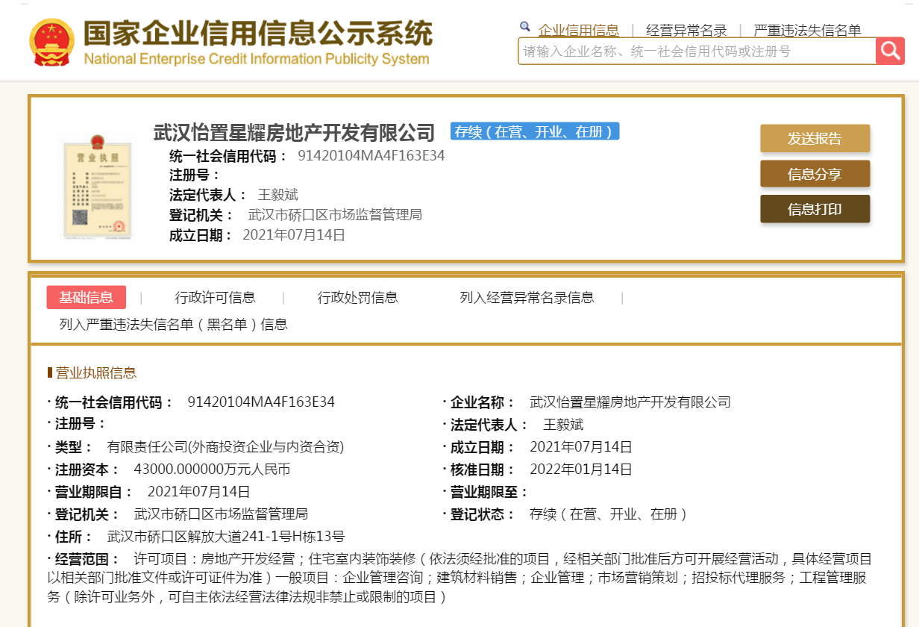The image size is (919, 627).
Task: Switch to the 行政许可信息 tab
Action: pos(215,297)
